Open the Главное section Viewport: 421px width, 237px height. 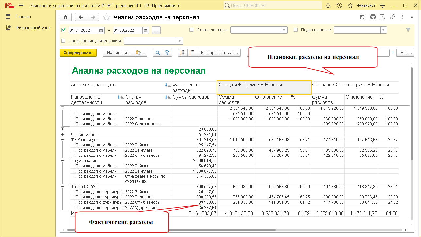[x=23, y=17]
